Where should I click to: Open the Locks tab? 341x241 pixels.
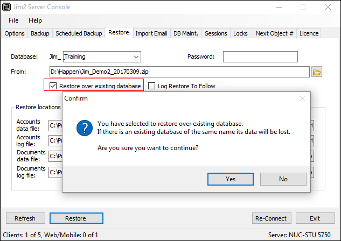[240, 33]
